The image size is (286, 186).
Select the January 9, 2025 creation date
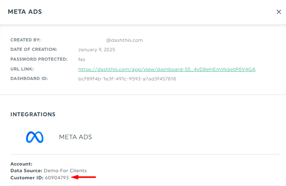click(x=97, y=50)
